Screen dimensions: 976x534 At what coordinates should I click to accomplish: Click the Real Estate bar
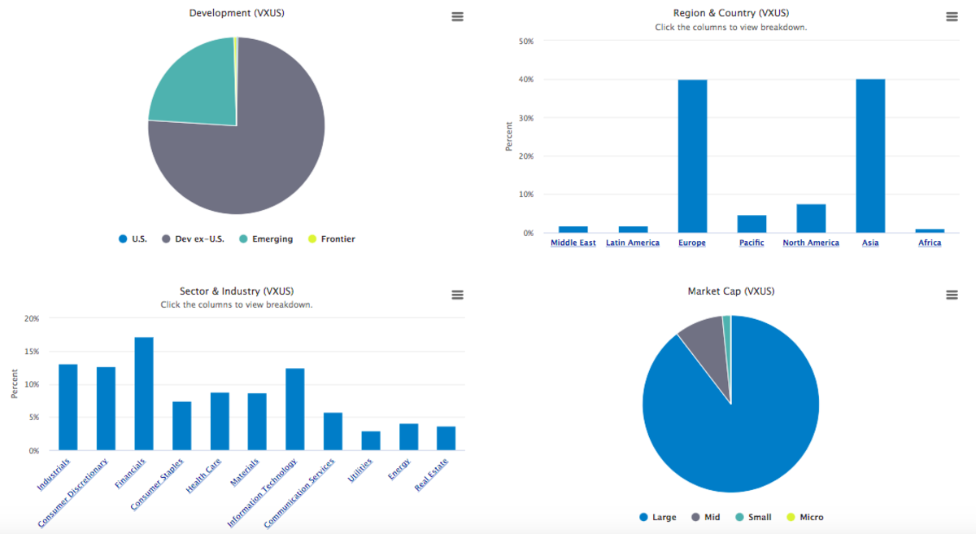tap(447, 438)
